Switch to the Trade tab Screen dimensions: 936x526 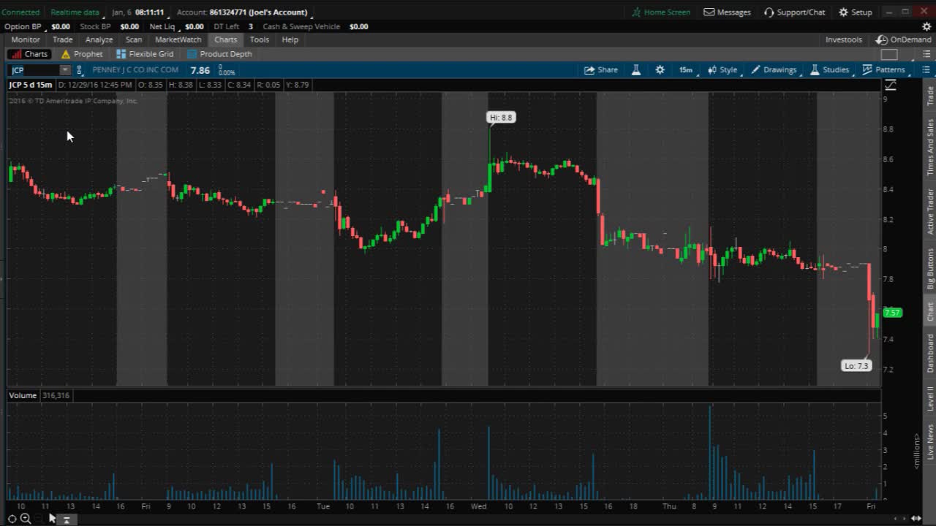click(x=62, y=39)
